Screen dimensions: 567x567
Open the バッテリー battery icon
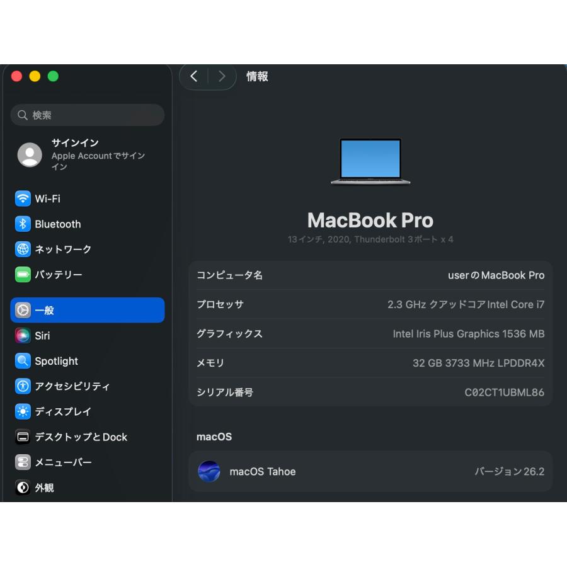(23, 275)
